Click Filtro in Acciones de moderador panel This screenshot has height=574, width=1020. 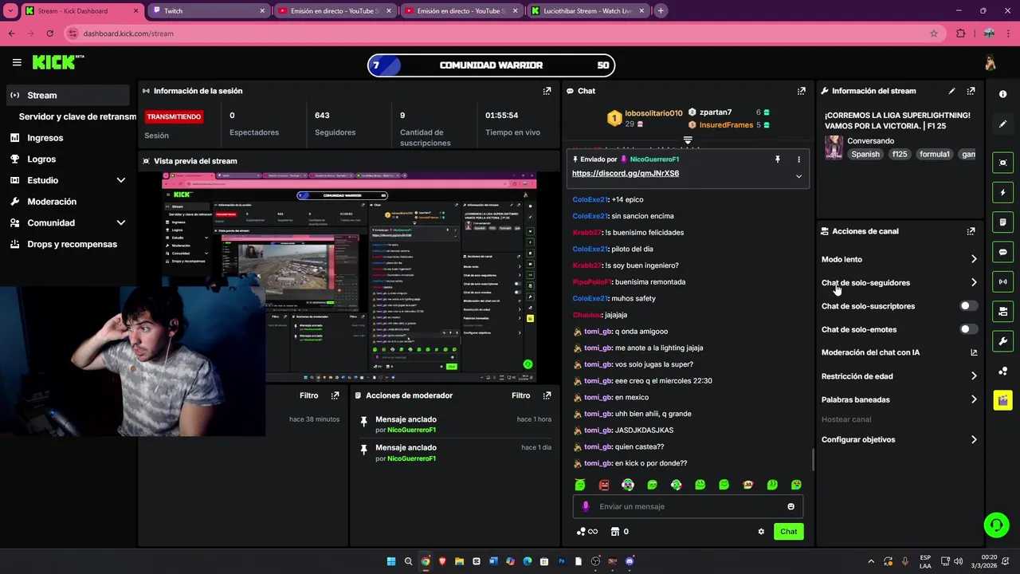pyautogui.click(x=520, y=395)
